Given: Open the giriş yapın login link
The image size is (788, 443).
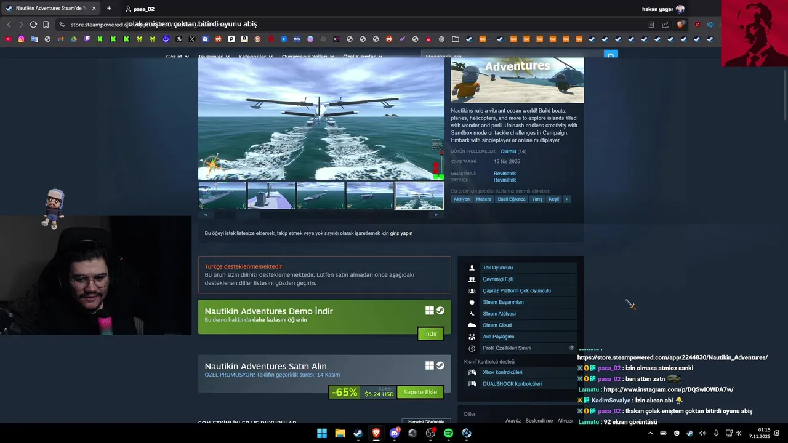Looking at the screenshot, I should (401, 233).
